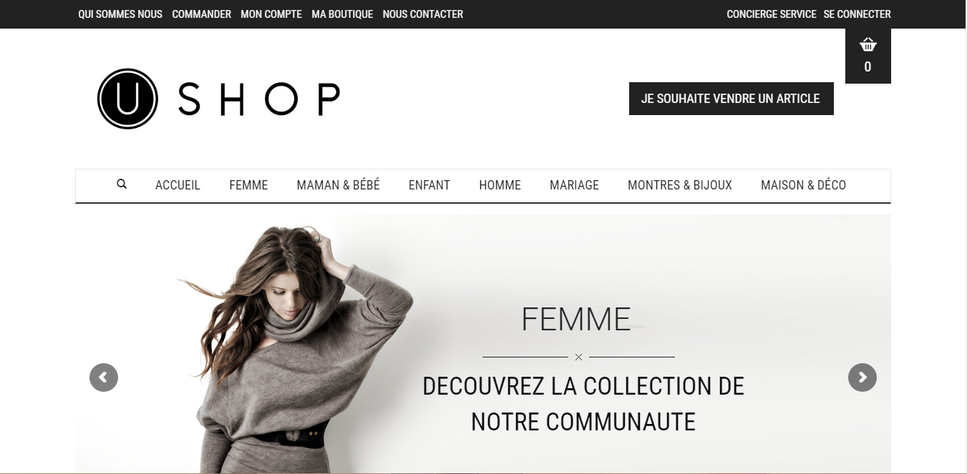Open Qui sommes nous link

(x=120, y=14)
